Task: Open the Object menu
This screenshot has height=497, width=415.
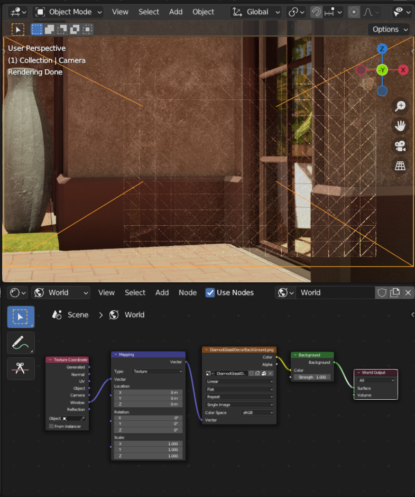Action: pos(203,12)
